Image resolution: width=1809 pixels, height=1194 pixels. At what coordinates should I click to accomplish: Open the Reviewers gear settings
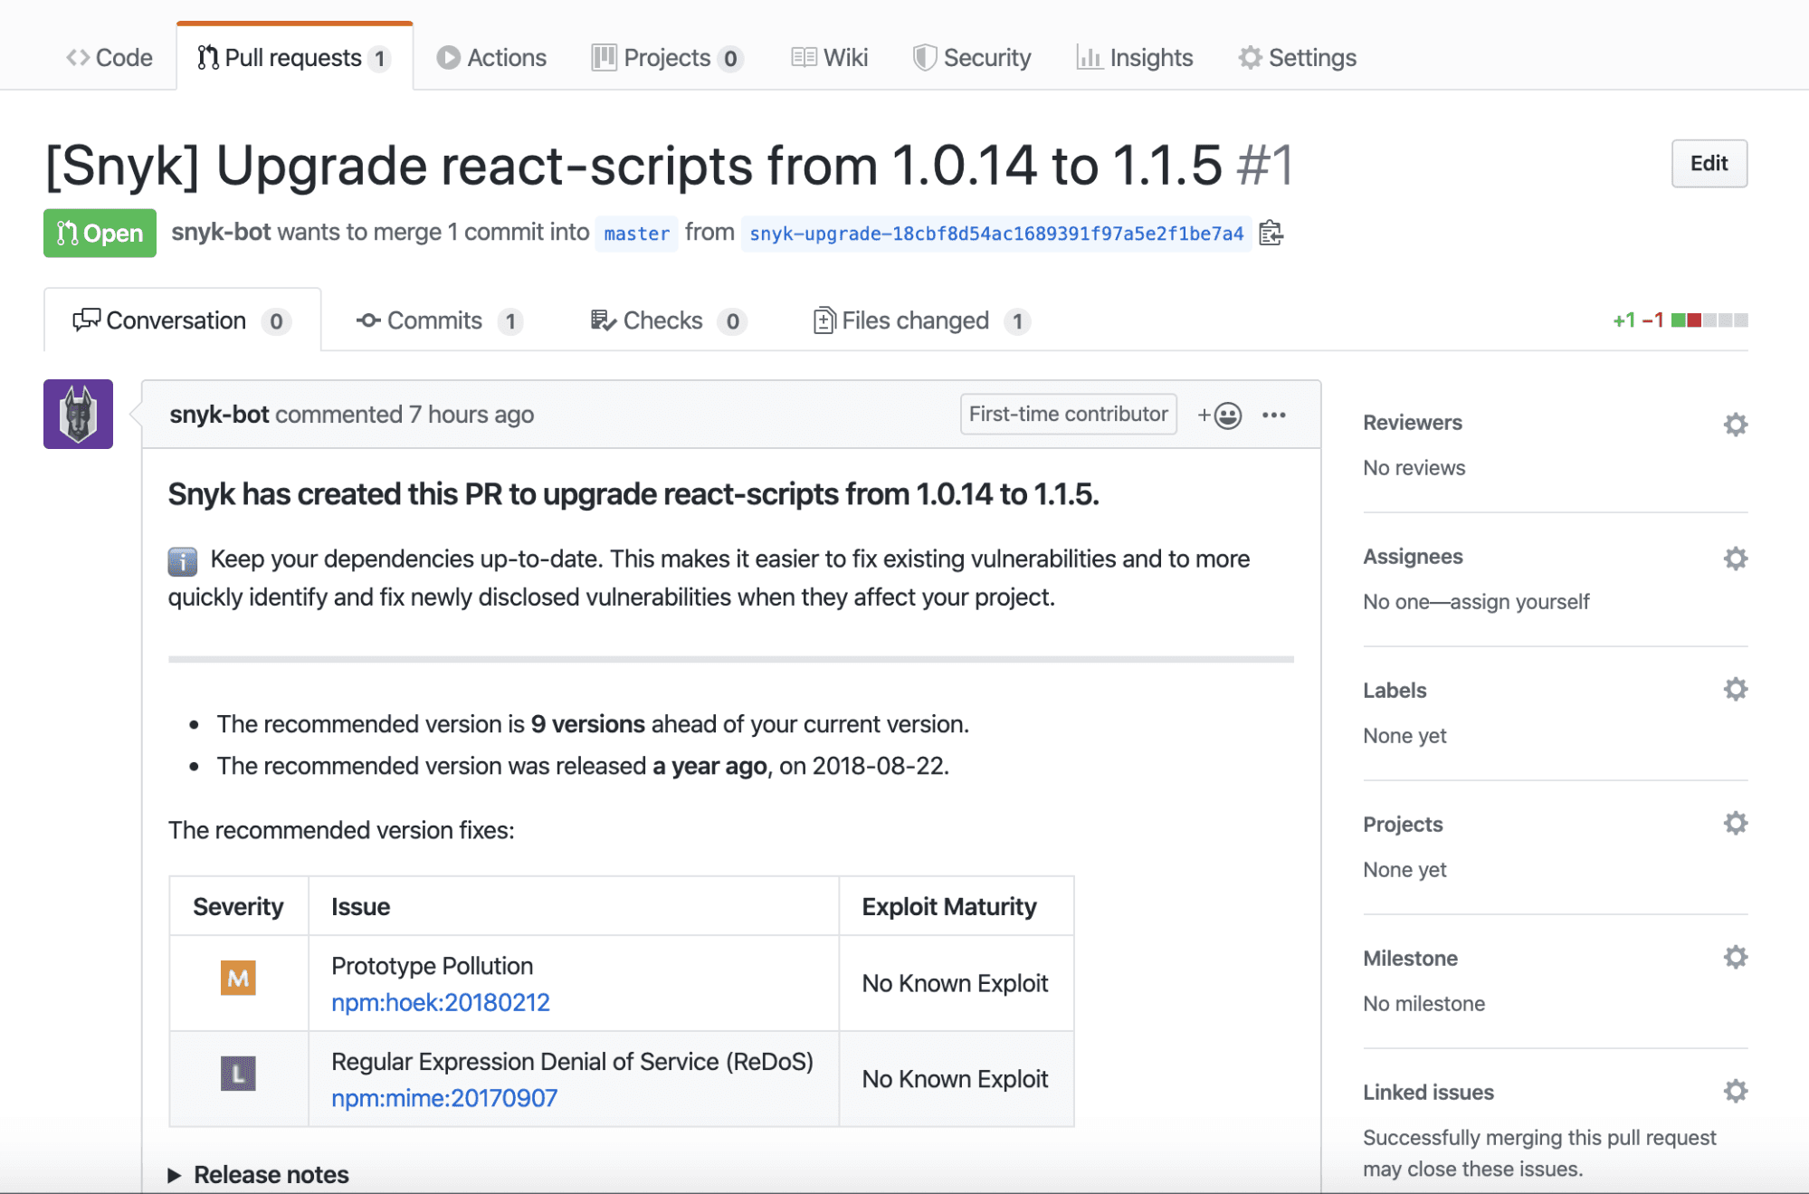pyautogui.click(x=1735, y=425)
